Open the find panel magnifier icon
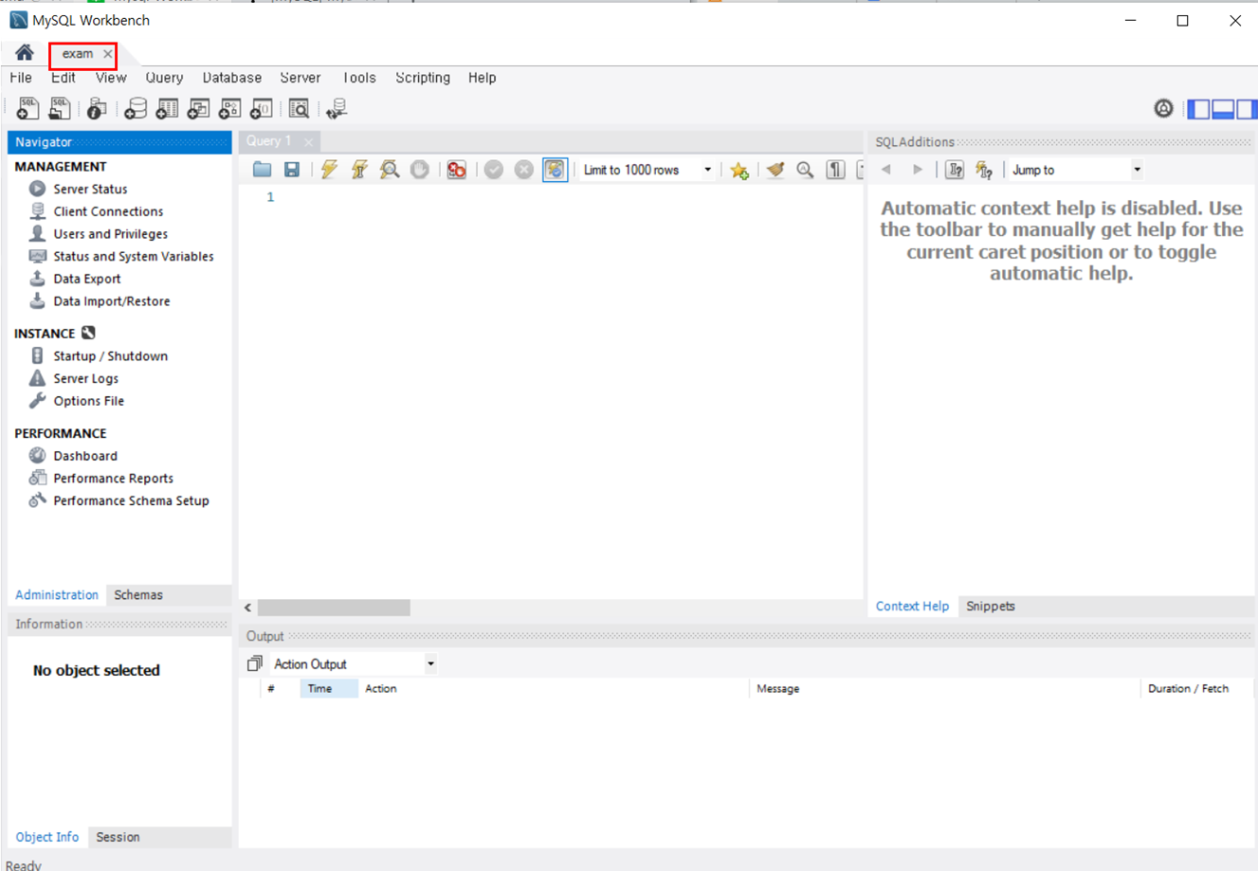The width and height of the screenshot is (1258, 871). pyautogui.click(x=805, y=170)
